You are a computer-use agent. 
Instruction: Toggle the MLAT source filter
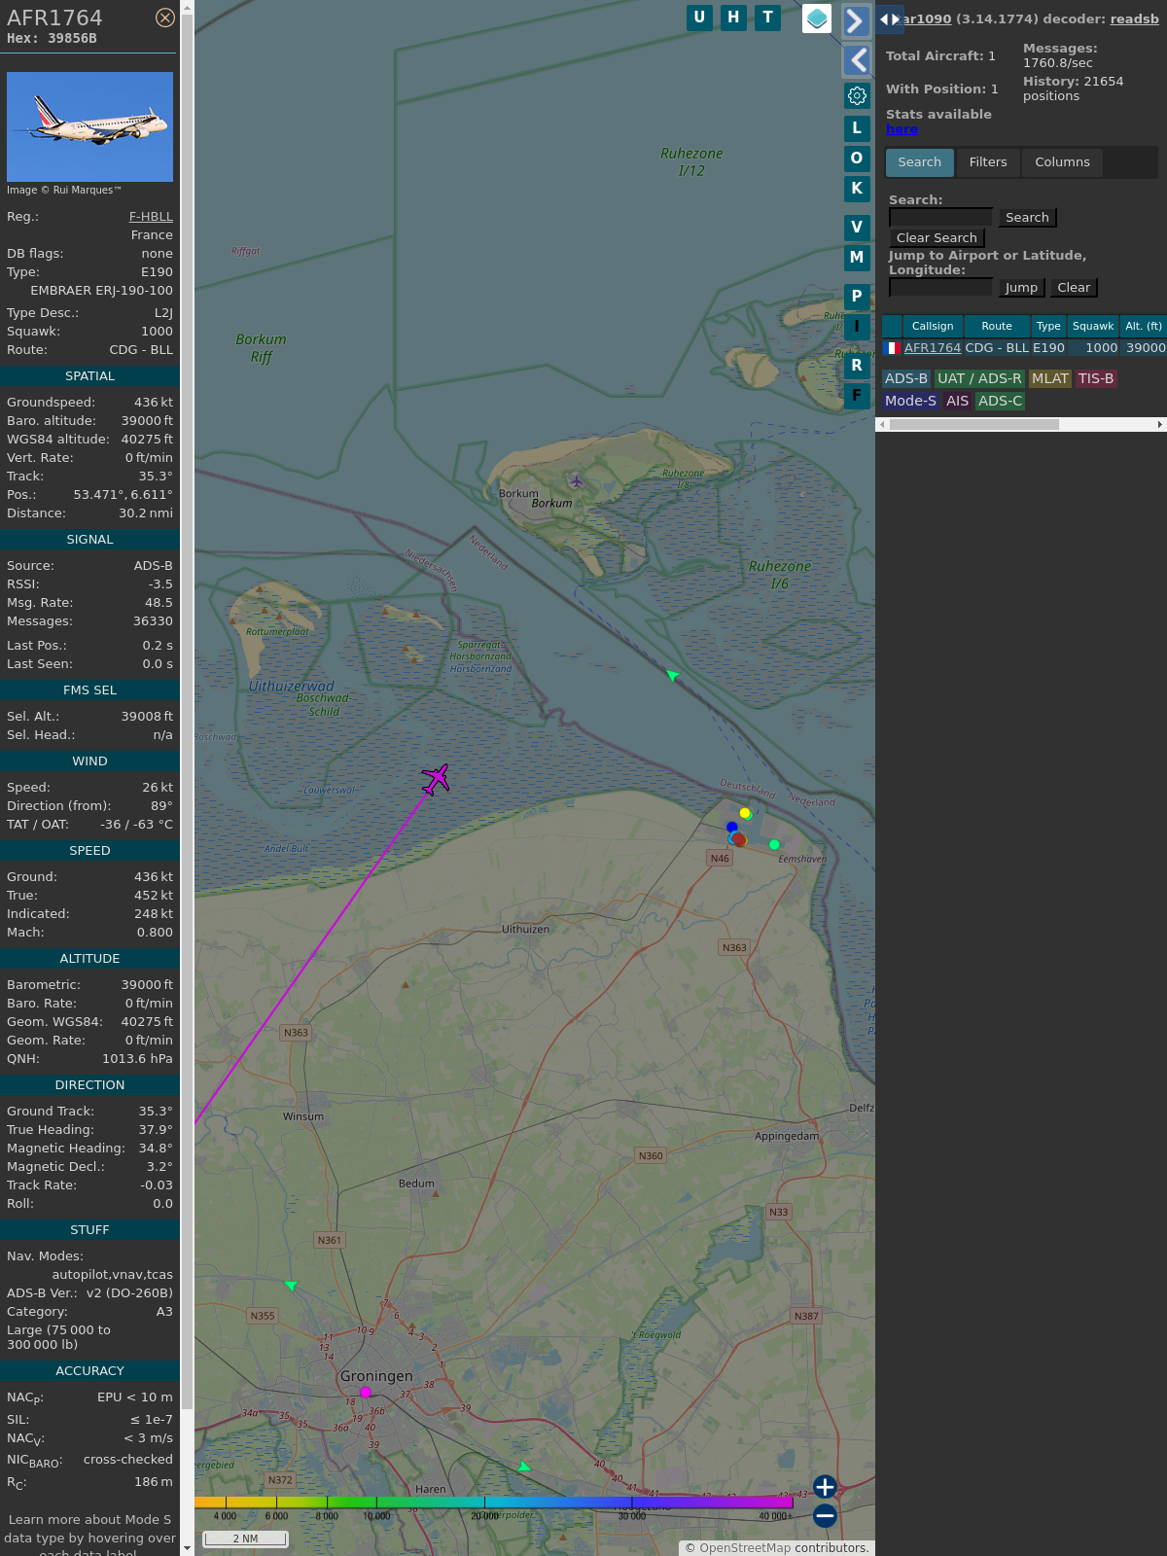(1049, 379)
